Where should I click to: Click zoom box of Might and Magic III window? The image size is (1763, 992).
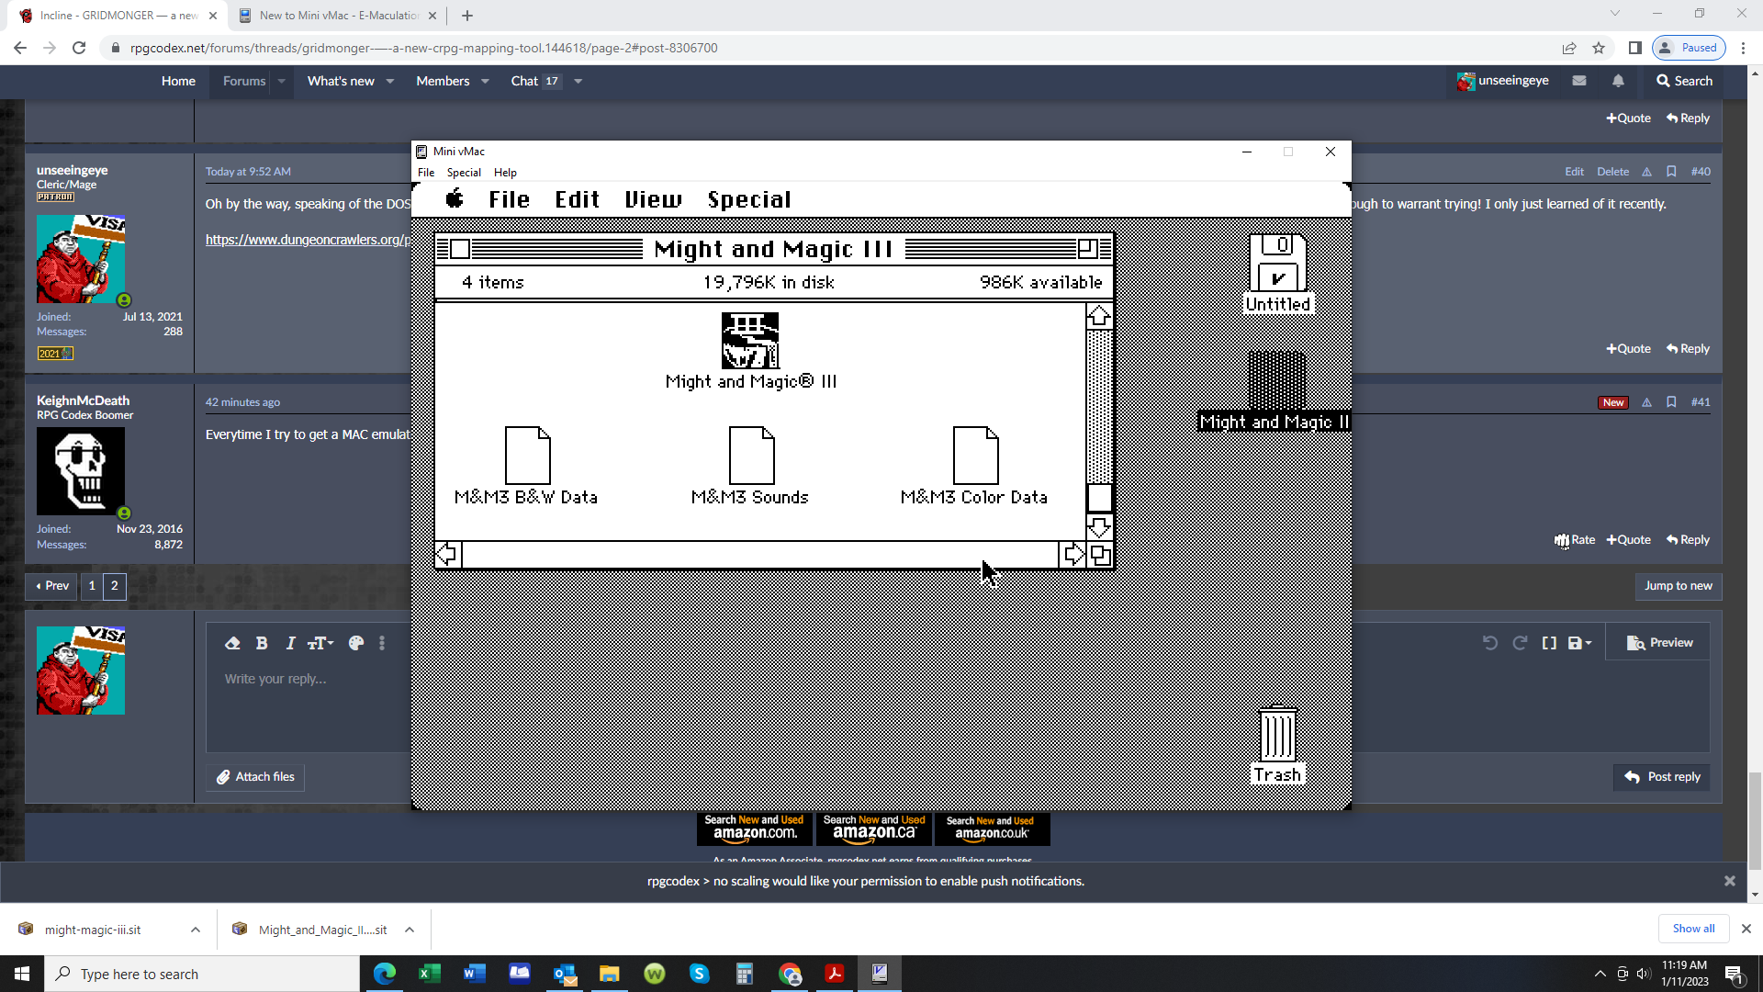pos(1087,248)
